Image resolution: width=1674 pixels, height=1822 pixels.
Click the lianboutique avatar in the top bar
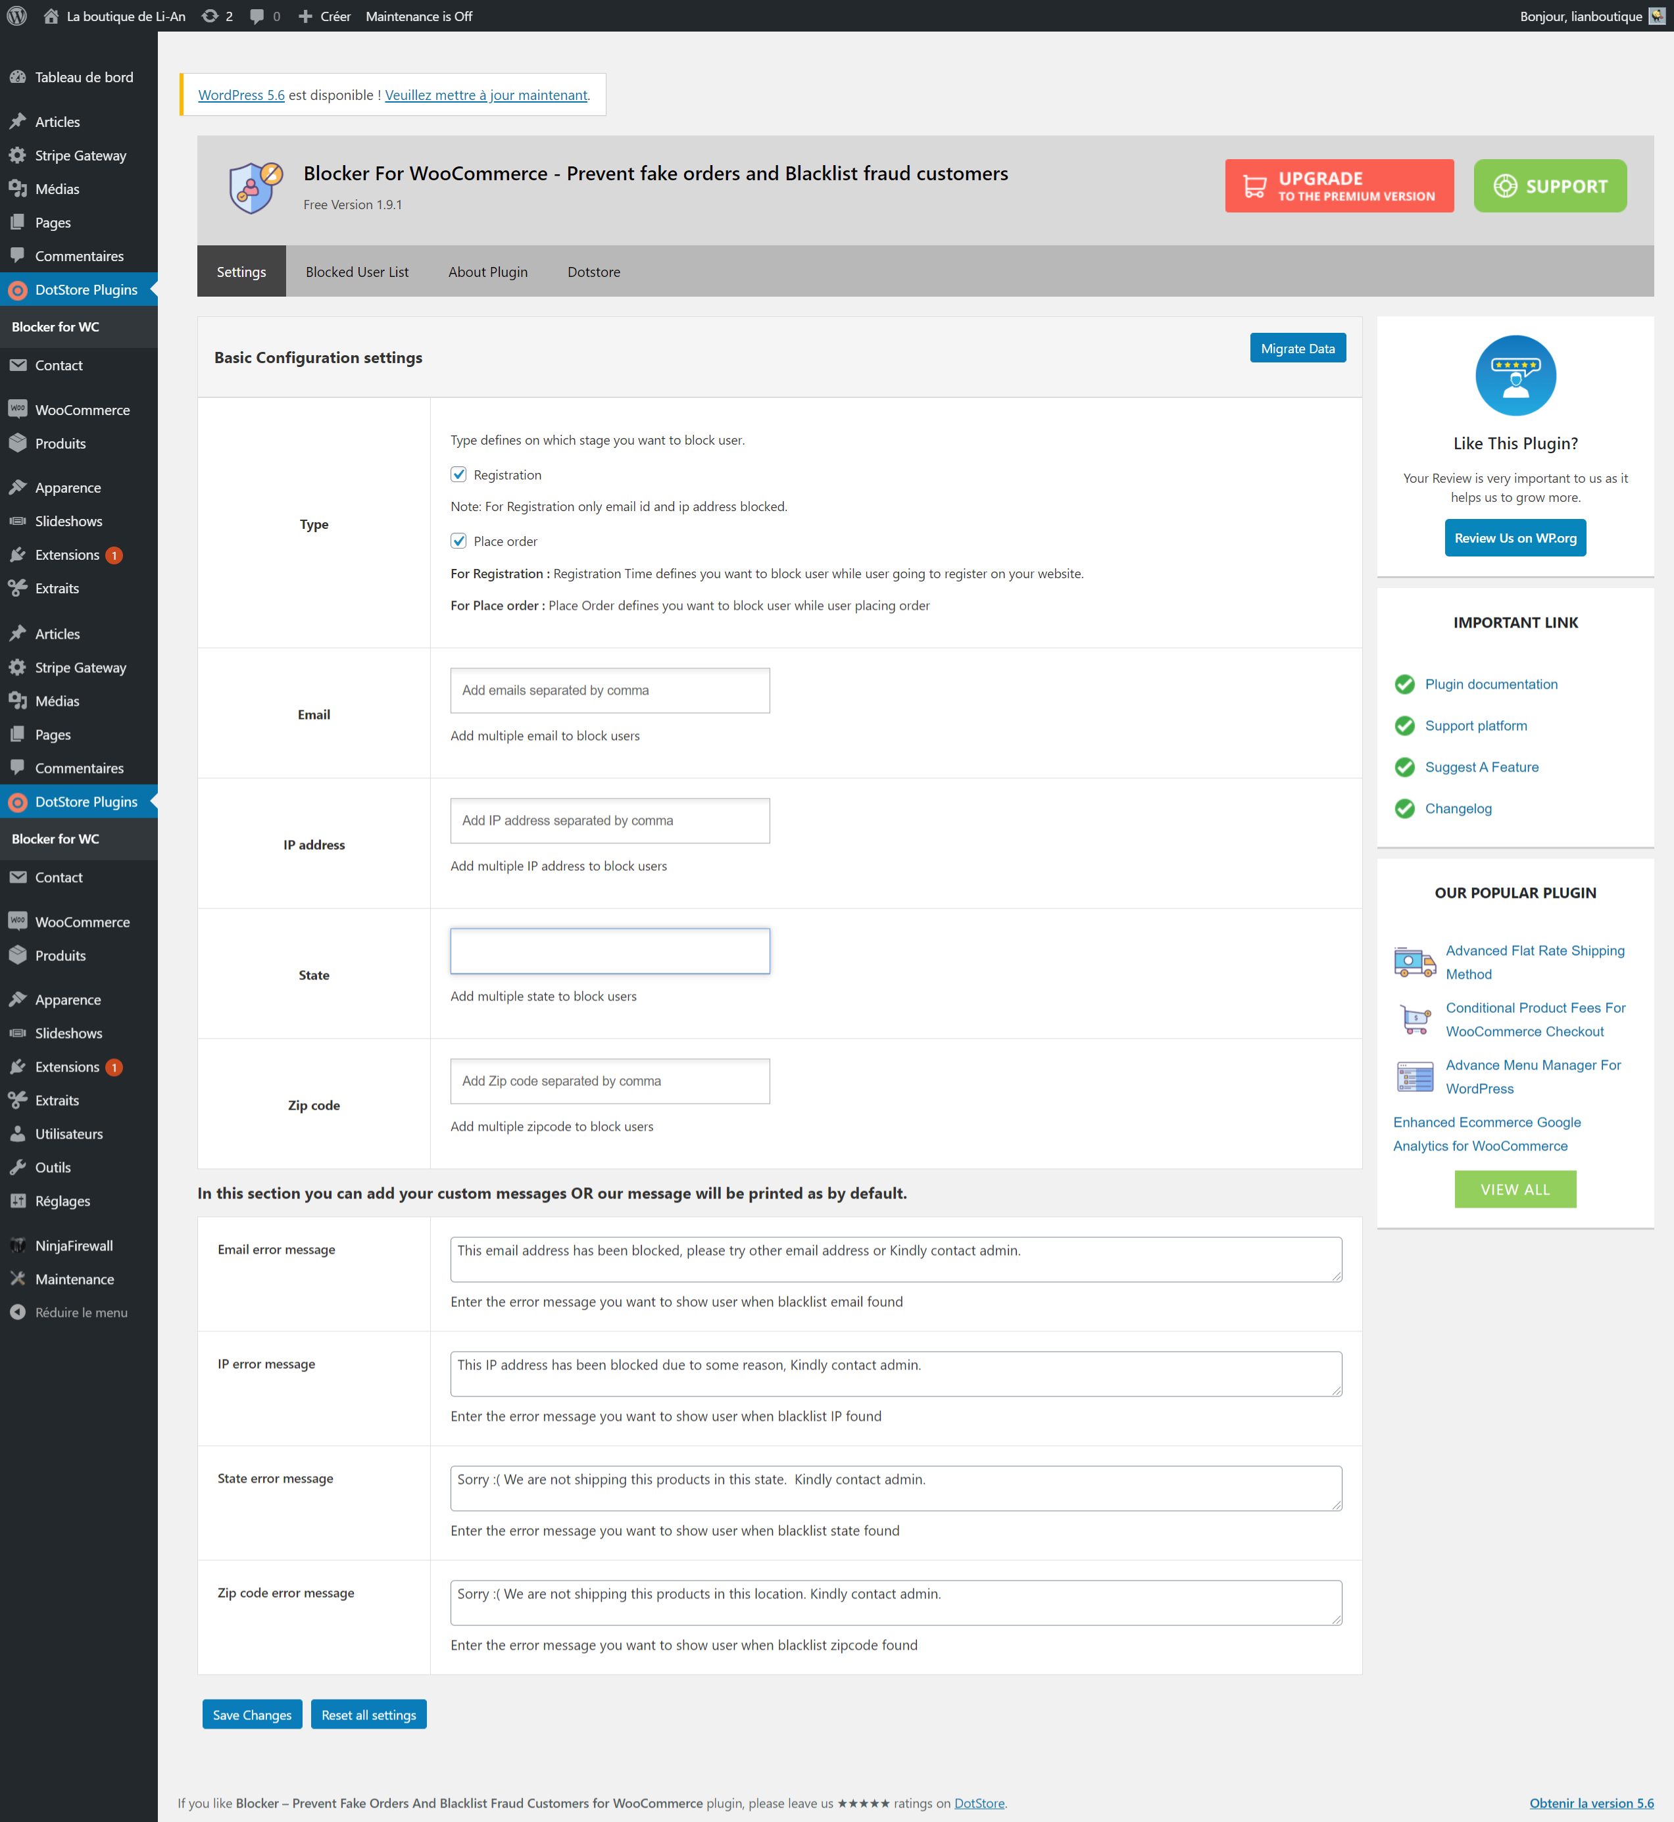point(1657,16)
